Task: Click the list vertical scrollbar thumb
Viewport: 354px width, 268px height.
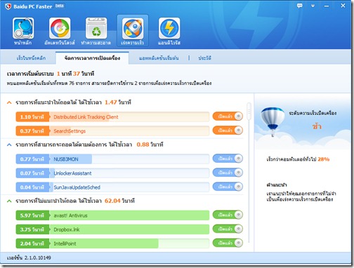Action: coord(249,111)
